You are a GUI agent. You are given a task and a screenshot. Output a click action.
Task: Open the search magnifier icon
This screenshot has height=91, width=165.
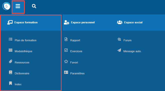[34, 6]
